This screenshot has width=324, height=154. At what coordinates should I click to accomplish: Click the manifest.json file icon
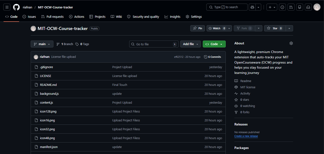coord(36,147)
